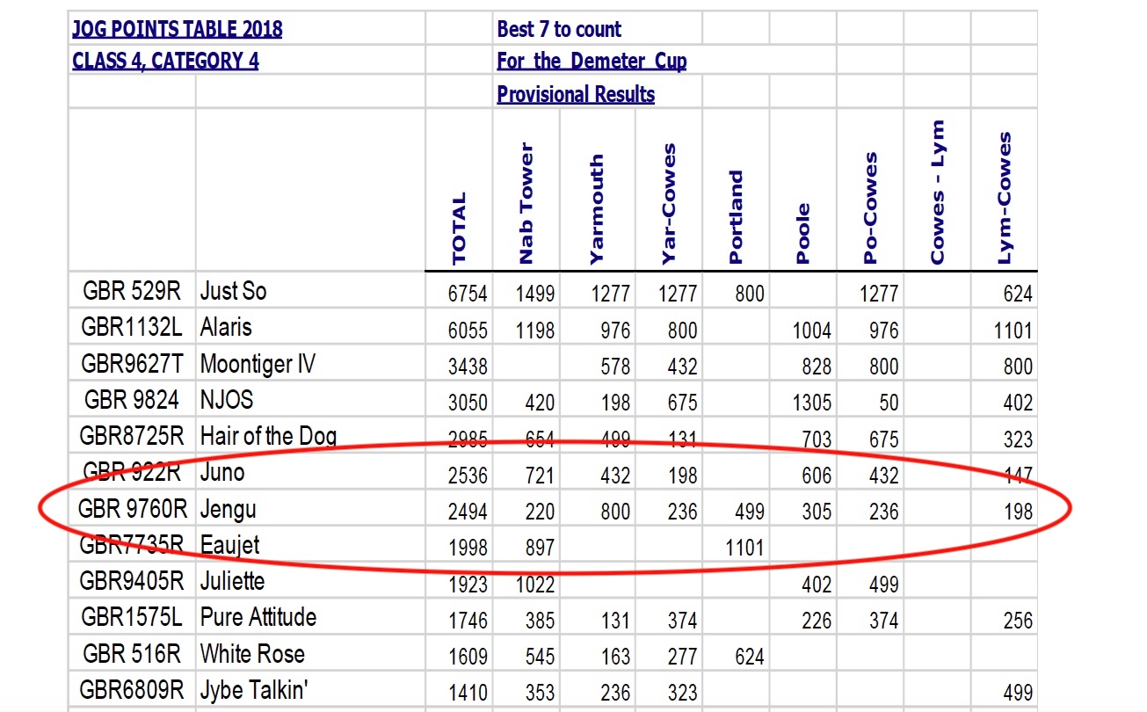Follow the For the Demeter Cup link
This screenshot has height=712, width=1147.
tap(592, 61)
